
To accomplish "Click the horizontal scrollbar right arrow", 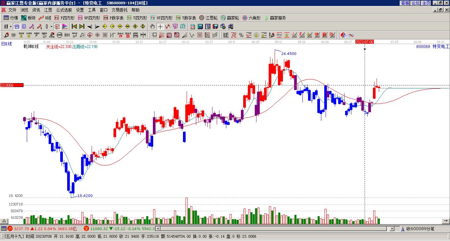I will (x=392, y=228).
